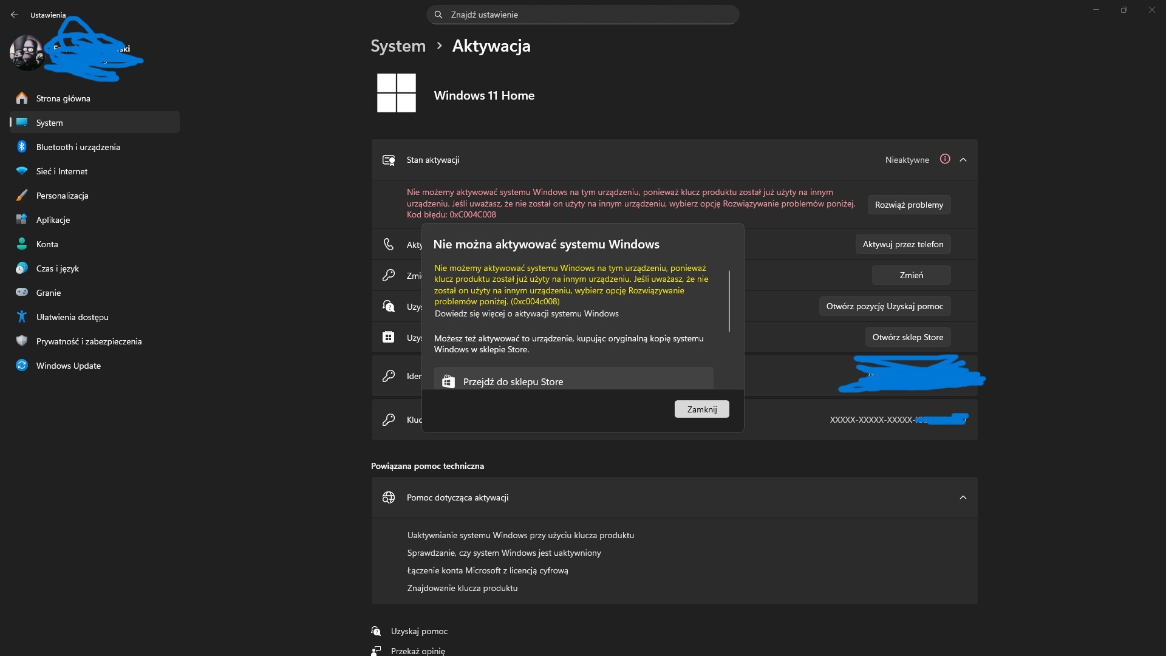The height and width of the screenshot is (656, 1166).
Task: Click the Windows Update icon
Action: 22,366
